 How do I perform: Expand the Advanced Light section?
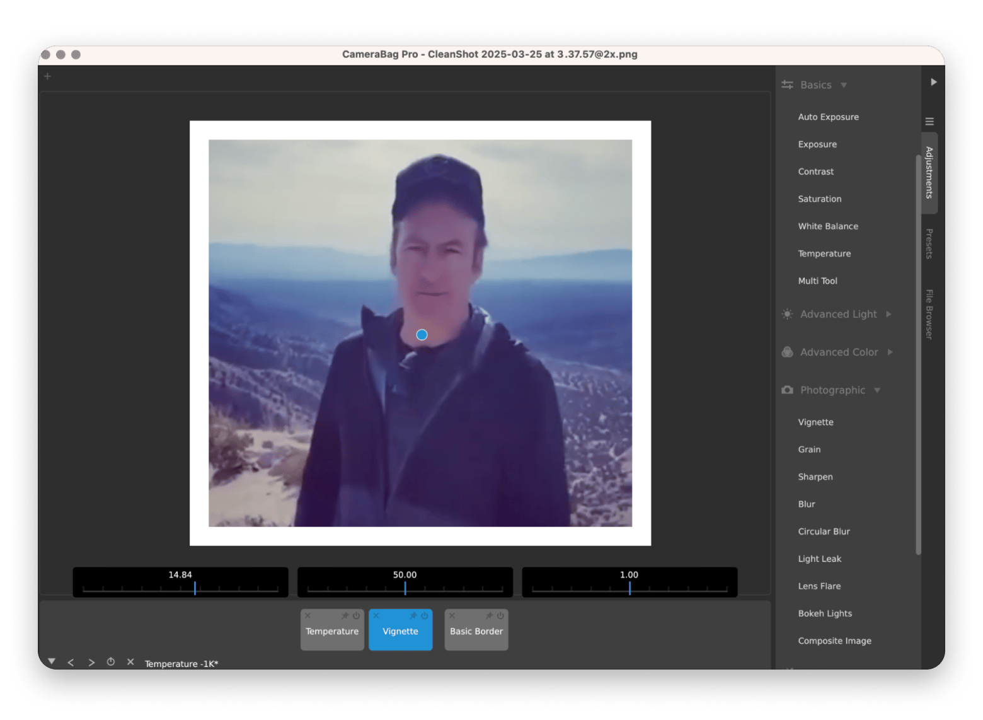(888, 314)
